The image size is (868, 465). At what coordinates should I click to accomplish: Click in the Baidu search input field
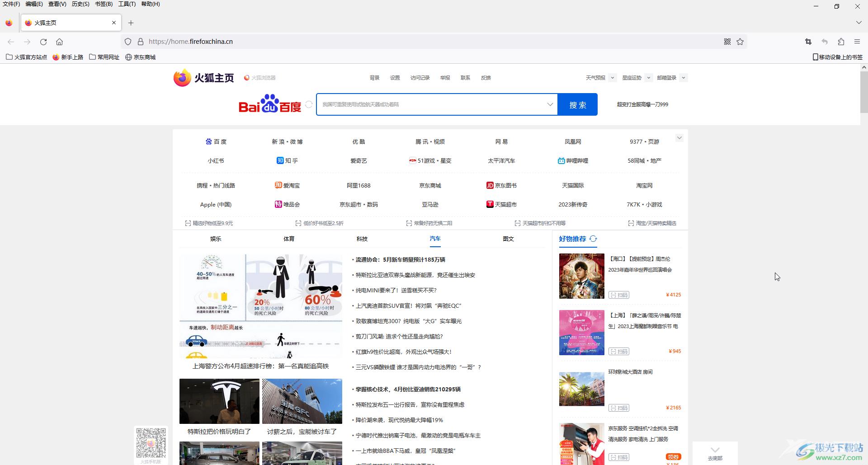click(432, 104)
